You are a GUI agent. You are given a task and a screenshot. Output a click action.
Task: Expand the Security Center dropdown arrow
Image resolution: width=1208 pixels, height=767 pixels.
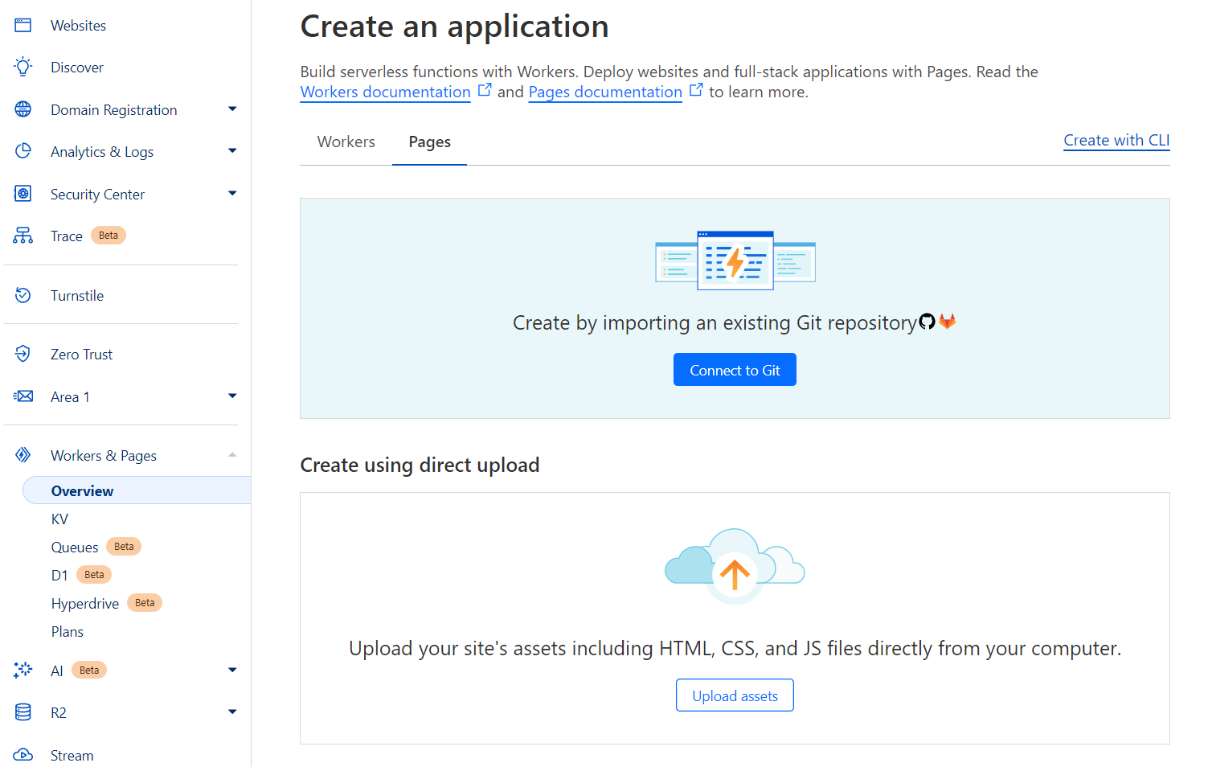click(x=232, y=193)
